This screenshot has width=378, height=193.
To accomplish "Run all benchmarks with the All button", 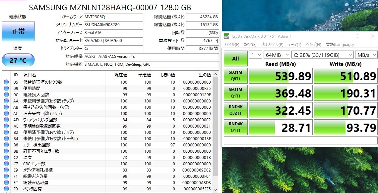I will tap(235, 58).
